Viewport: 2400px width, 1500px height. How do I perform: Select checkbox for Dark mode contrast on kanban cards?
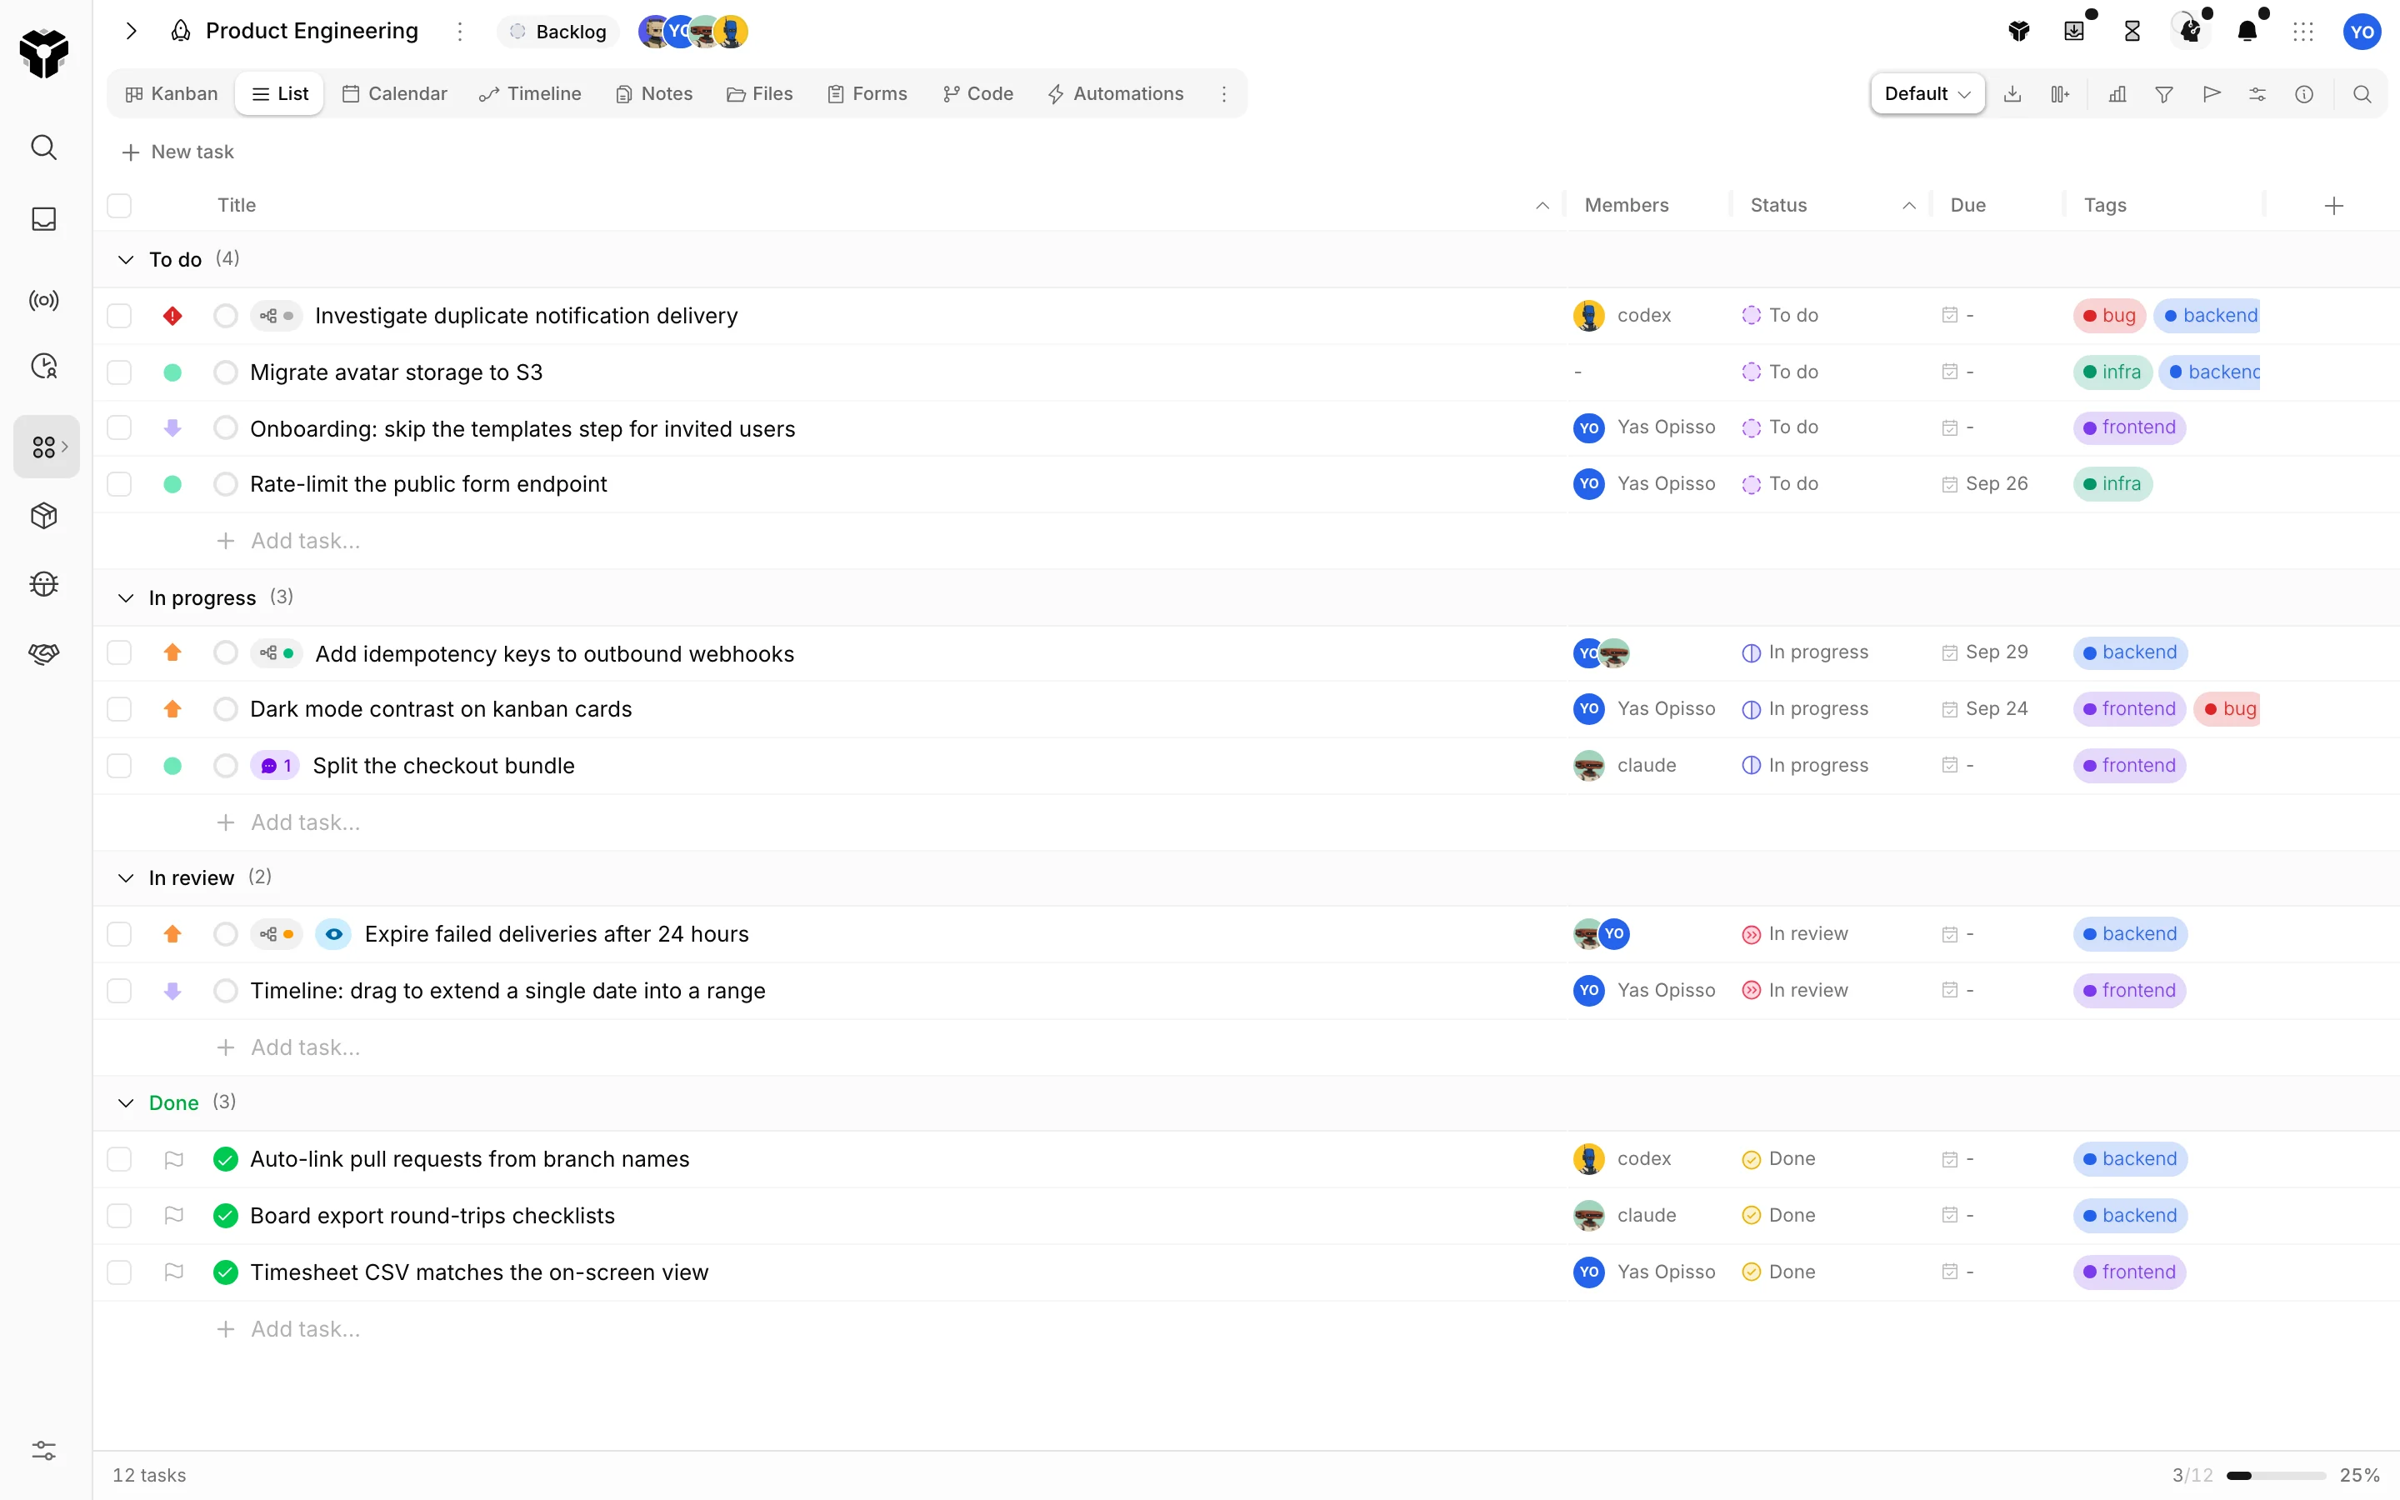pyautogui.click(x=119, y=709)
